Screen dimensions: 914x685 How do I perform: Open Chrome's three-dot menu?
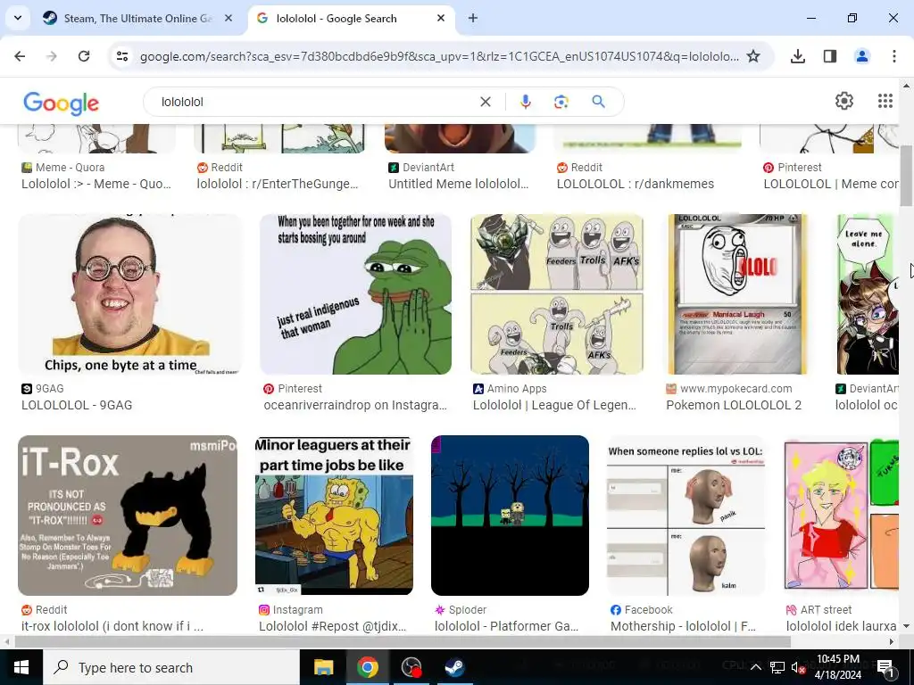[x=894, y=56]
